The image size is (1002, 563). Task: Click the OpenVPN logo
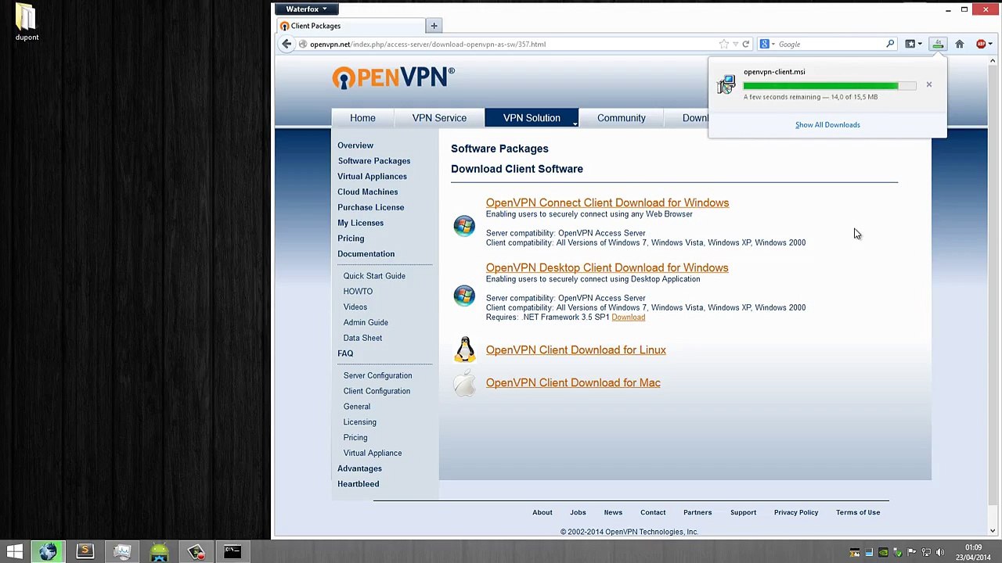(x=393, y=77)
